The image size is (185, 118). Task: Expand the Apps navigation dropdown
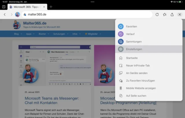click(29, 34)
